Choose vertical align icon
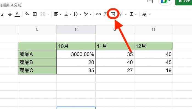The image size is (192, 109). (66, 14)
